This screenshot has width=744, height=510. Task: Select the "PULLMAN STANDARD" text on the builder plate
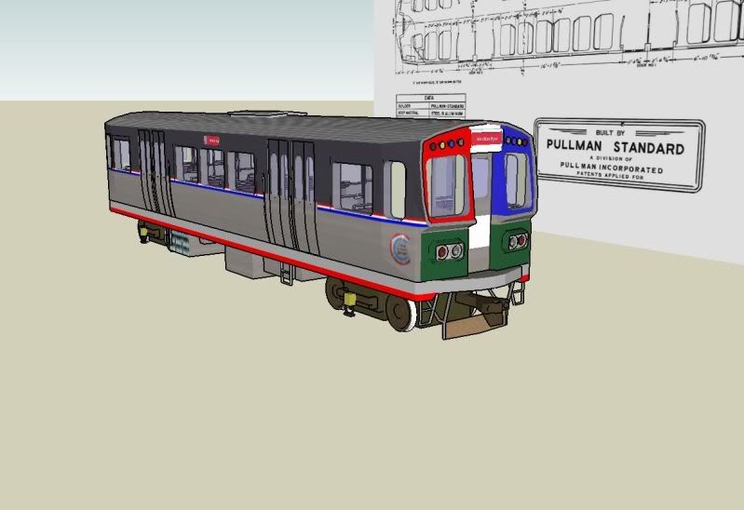coord(615,147)
